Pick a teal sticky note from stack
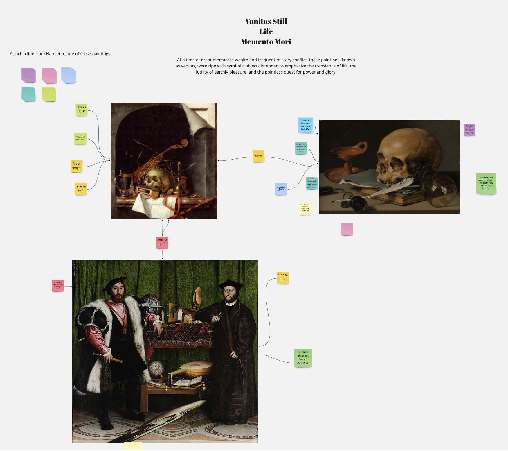Image resolution: width=508 pixels, height=451 pixels. pyautogui.click(x=28, y=94)
